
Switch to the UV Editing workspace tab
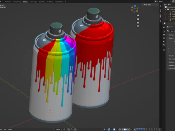point(50,2)
